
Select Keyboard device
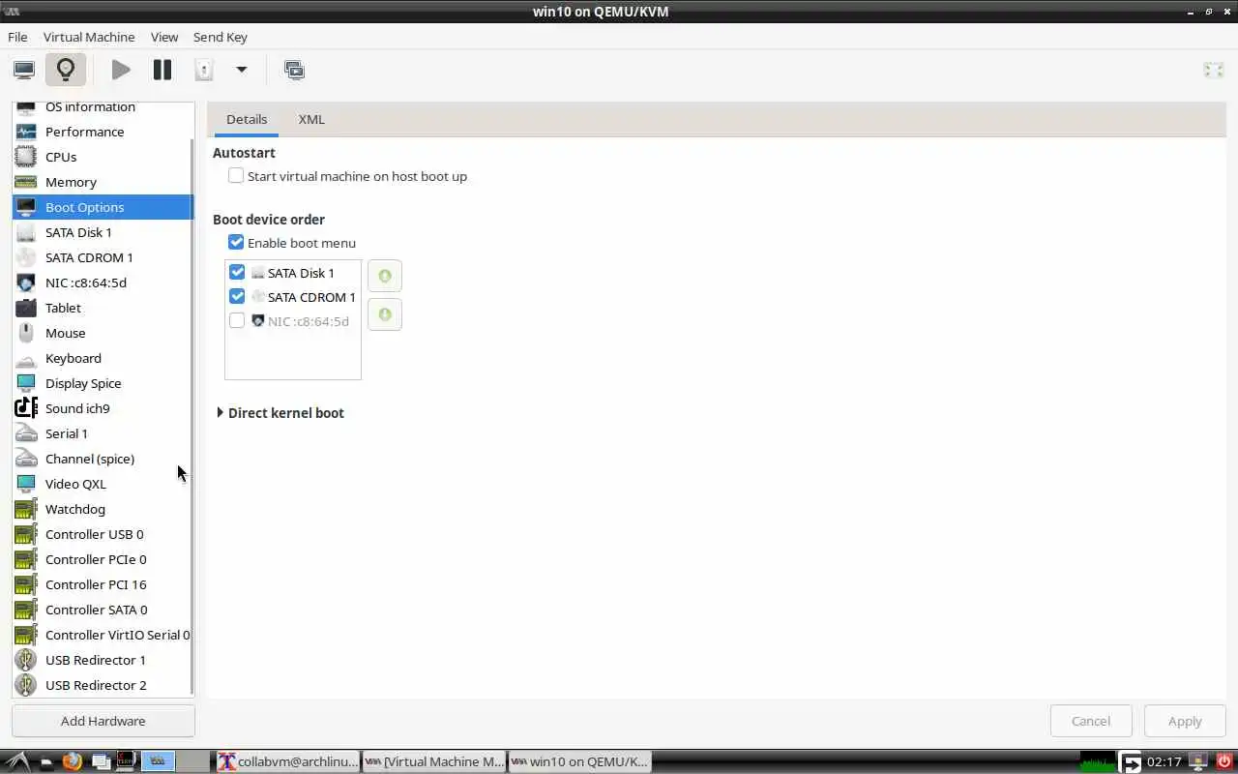coord(103,358)
